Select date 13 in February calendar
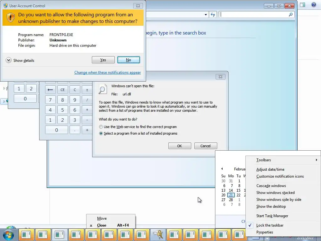The width and height of the screenshot is (321, 241). [x=223, y=190]
